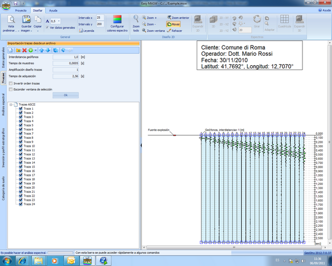Uncheck the Traza 15 checkbox
The width and height of the screenshot is (332, 266).
pyautogui.click(x=21, y=167)
